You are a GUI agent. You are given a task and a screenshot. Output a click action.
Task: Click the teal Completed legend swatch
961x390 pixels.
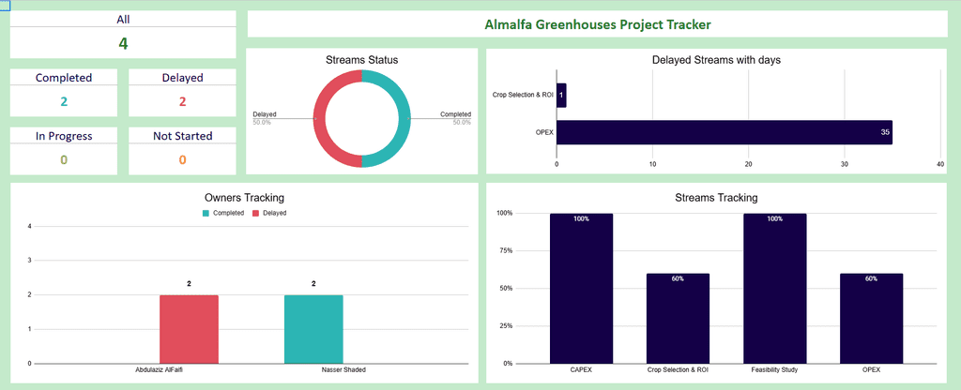pos(206,213)
